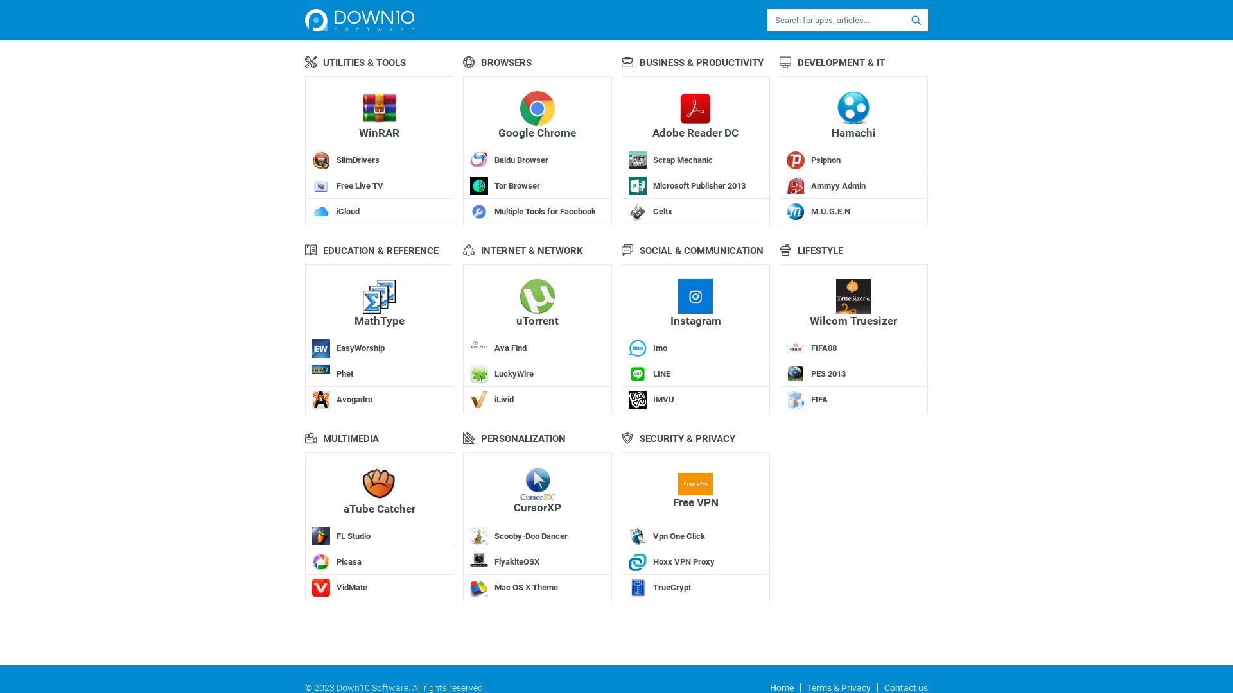This screenshot has height=693, width=1233.
Task: Open the Celtx link
Action: click(662, 212)
